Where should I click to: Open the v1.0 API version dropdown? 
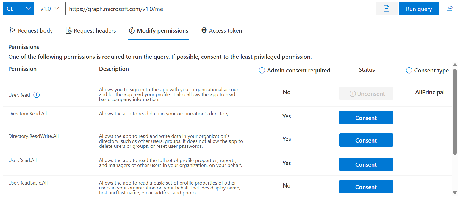pyautogui.click(x=49, y=9)
